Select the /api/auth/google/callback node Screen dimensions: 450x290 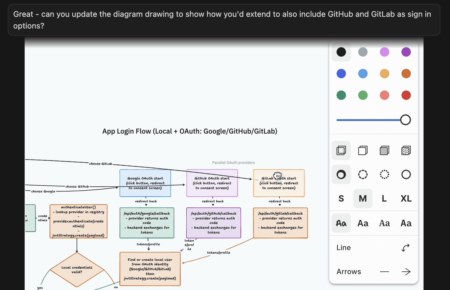click(147, 223)
